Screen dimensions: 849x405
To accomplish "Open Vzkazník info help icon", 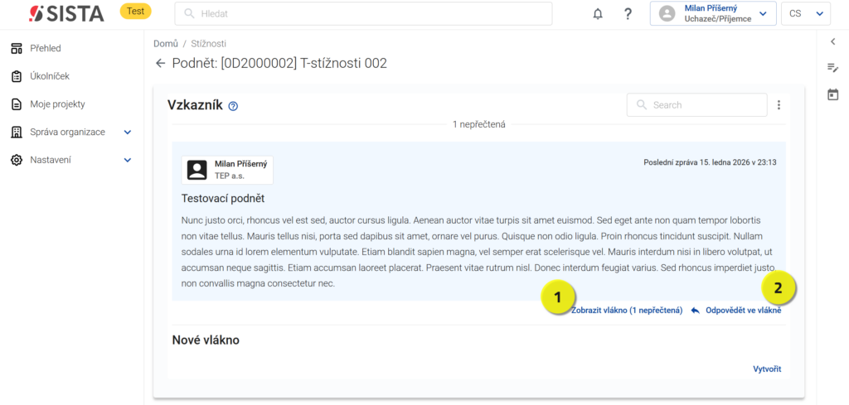I will tap(233, 106).
